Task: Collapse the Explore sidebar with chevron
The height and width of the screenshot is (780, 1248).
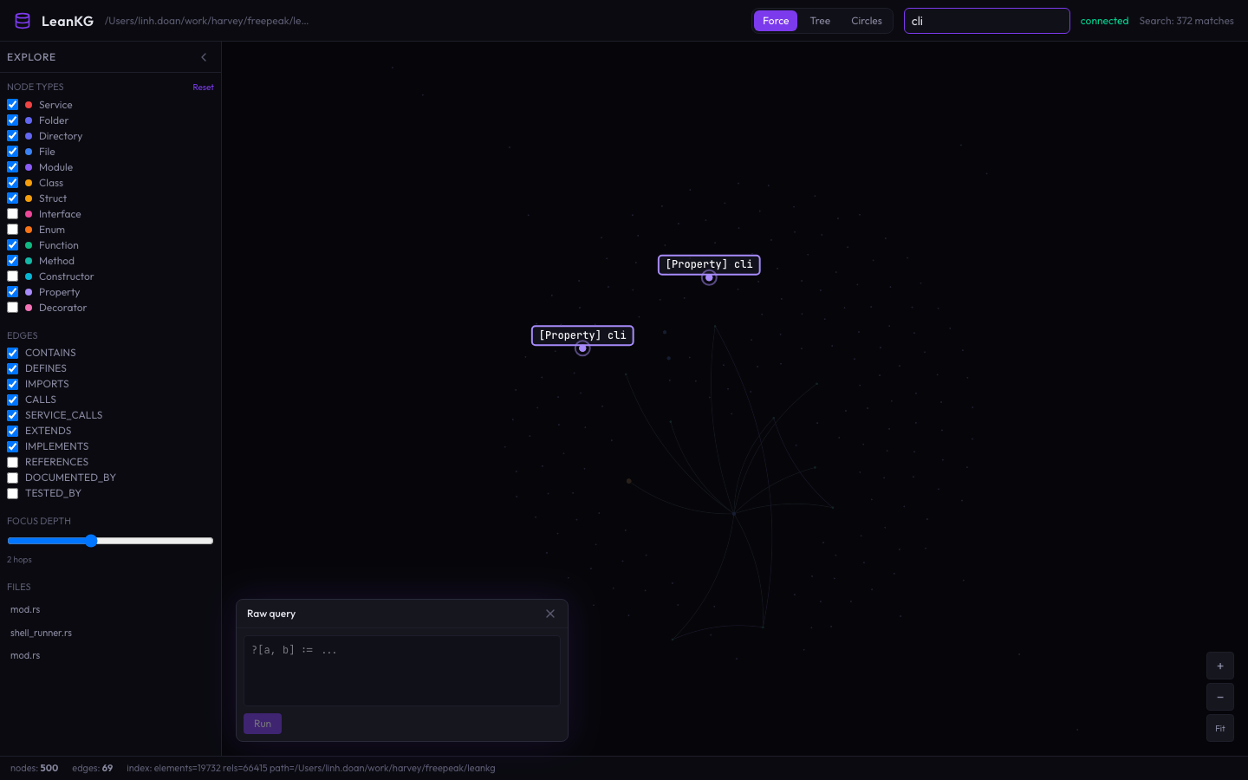Action: click(204, 57)
